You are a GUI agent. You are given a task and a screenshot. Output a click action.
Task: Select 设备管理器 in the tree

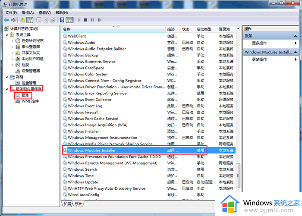pyautogui.click(x=31, y=71)
